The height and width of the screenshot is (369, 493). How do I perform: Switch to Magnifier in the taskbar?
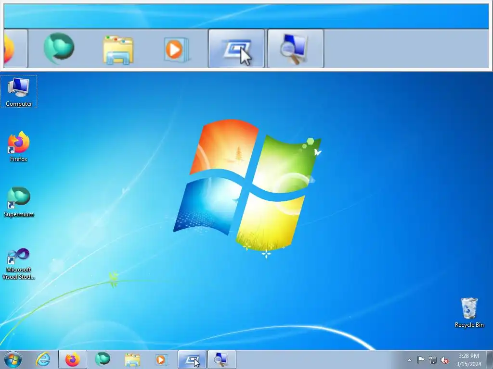pyautogui.click(x=222, y=359)
